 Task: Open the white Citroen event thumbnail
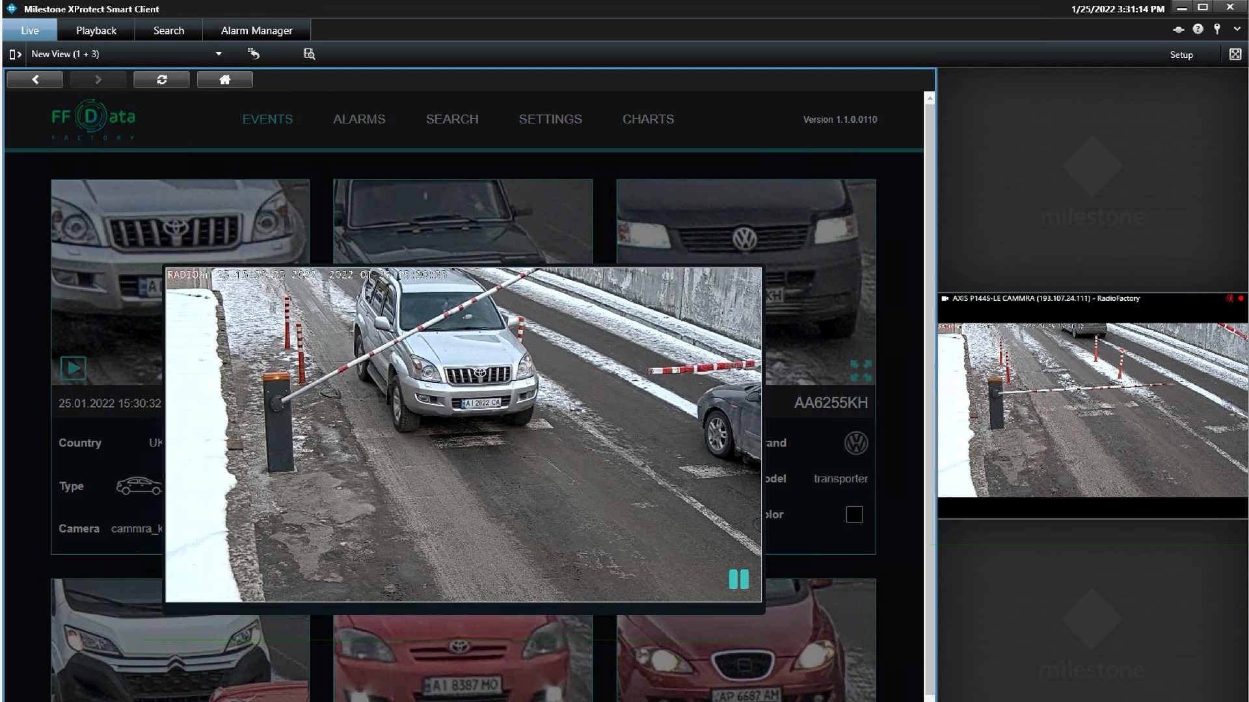pos(180,640)
